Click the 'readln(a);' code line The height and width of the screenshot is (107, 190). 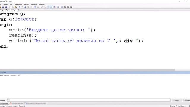pos(23,35)
